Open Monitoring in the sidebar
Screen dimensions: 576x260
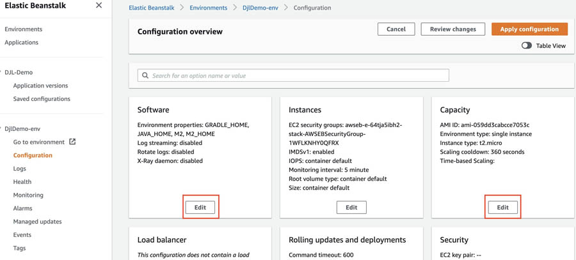(28, 195)
